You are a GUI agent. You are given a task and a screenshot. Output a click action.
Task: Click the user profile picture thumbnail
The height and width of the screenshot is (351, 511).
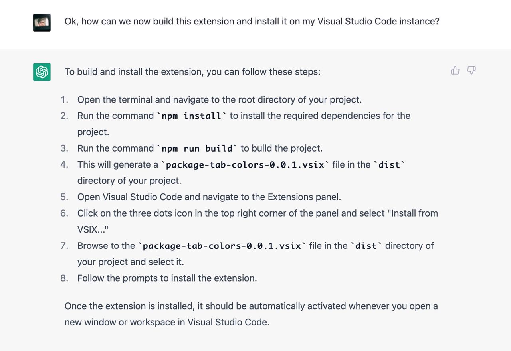(x=42, y=23)
